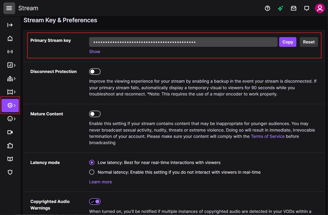The width and height of the screenshot is (328, 215).
Task: Enable the Disconnect Protection toggle
Action: 95,72
